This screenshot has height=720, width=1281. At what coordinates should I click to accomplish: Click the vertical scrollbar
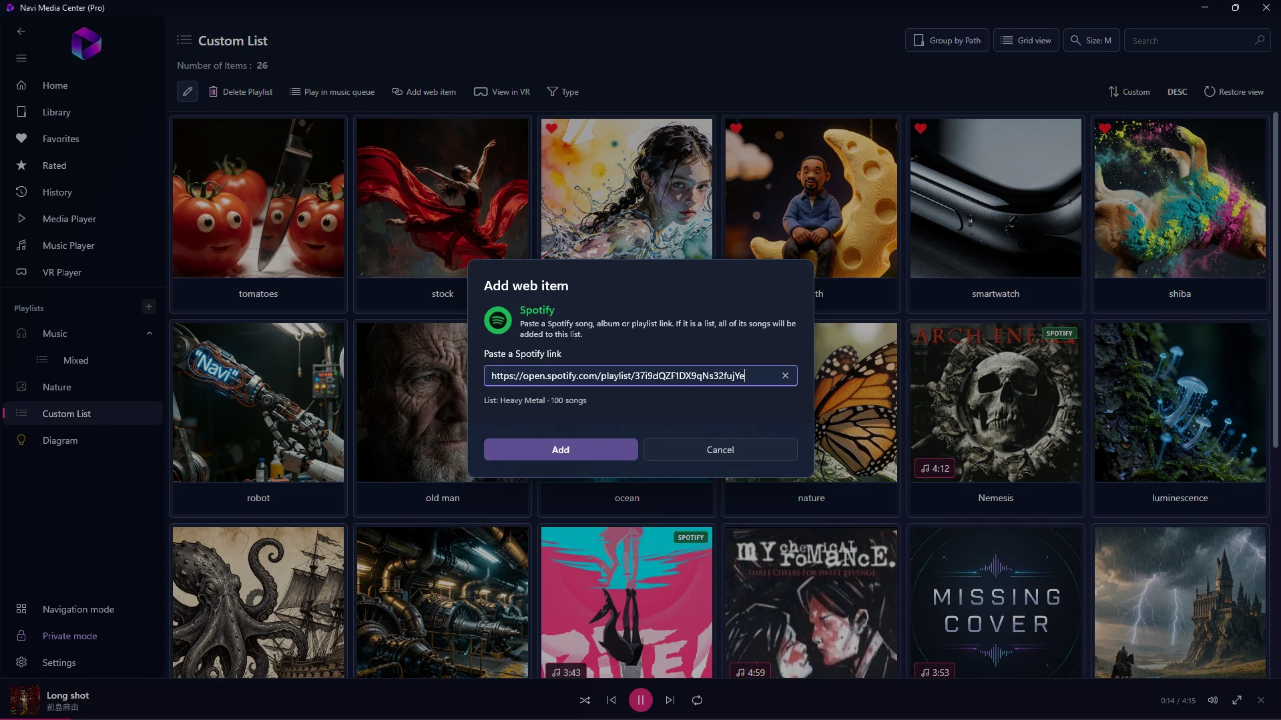(1275, 280)
